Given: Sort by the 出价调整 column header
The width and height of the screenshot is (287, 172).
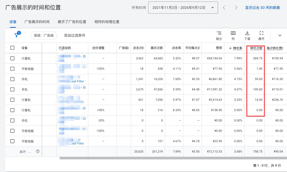Looking at the screenshot, I should [x=98, y=48].
